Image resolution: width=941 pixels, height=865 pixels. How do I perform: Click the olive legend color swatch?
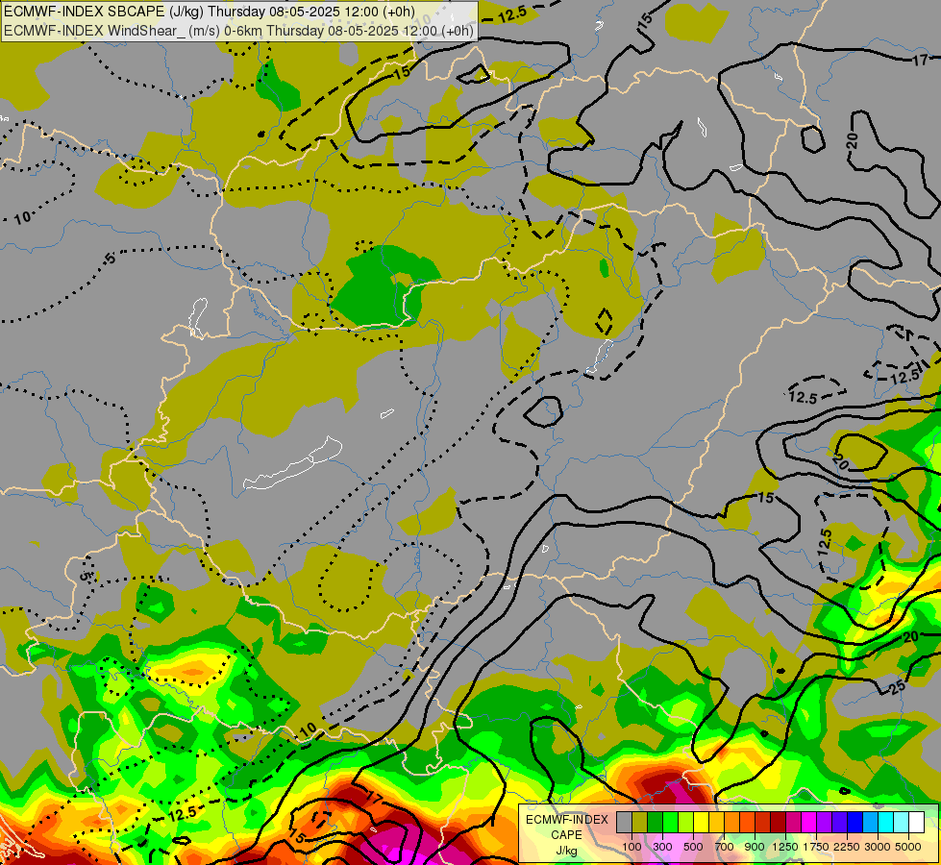tap(640, 823)
